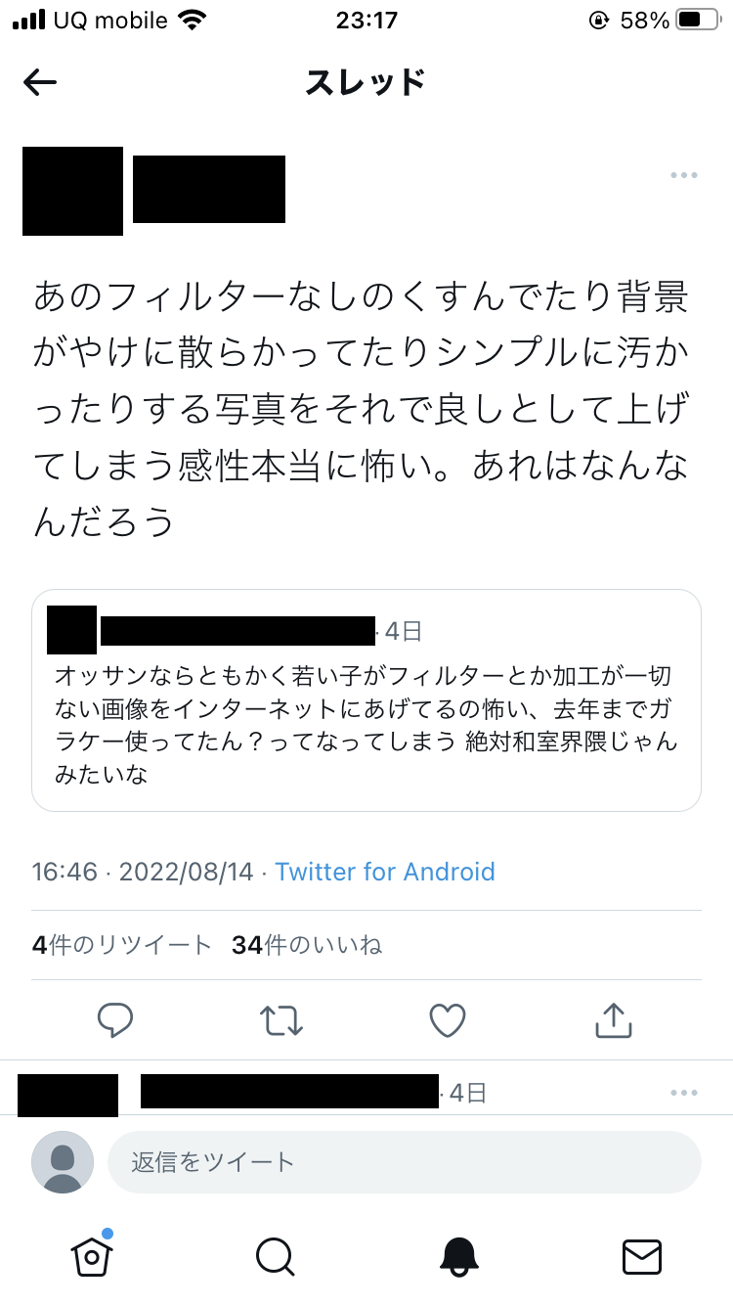733x1305 pixels.
Task: View the 34件のいいね list
Action: 307,945
